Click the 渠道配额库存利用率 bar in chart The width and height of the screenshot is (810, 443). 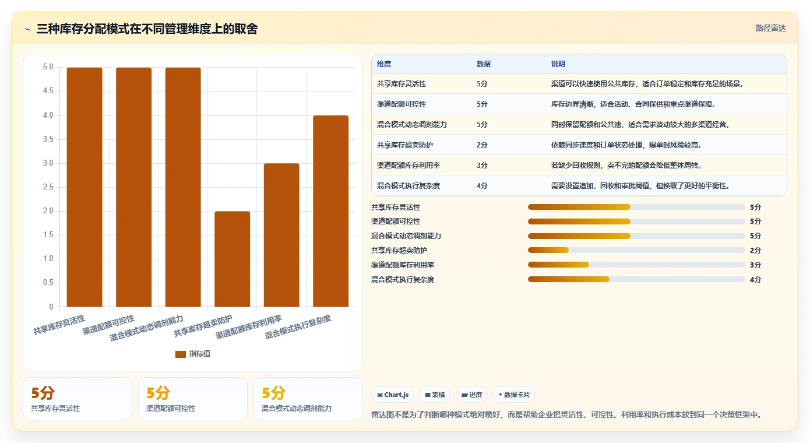tap(281, 235)
